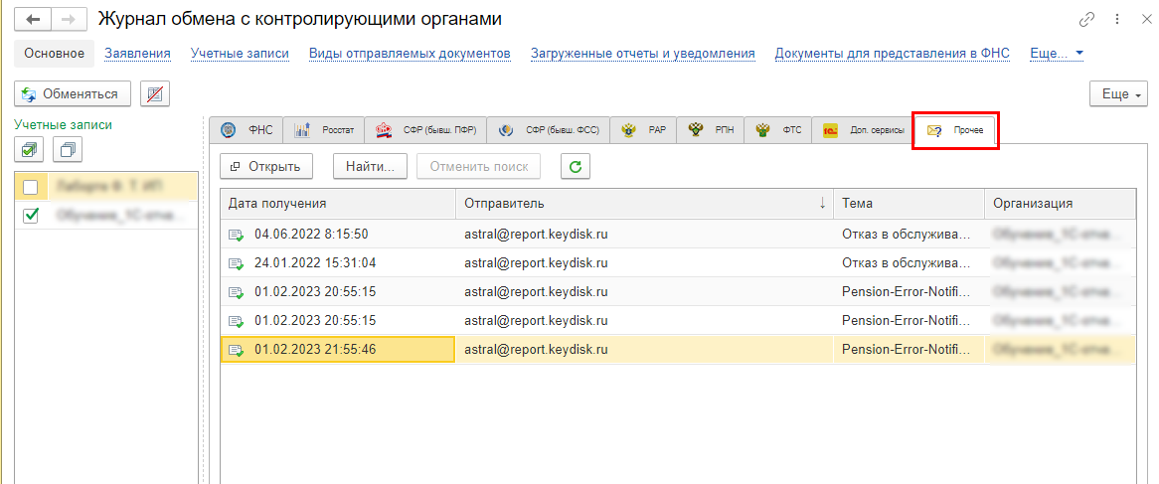Click the copy link chain icon
Screen dimensions: 1159x484
(x=1086, y=20)
